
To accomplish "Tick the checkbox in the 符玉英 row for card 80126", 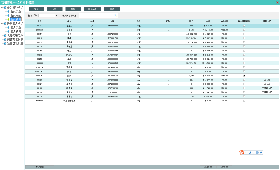I will click(x=244, y=80).
